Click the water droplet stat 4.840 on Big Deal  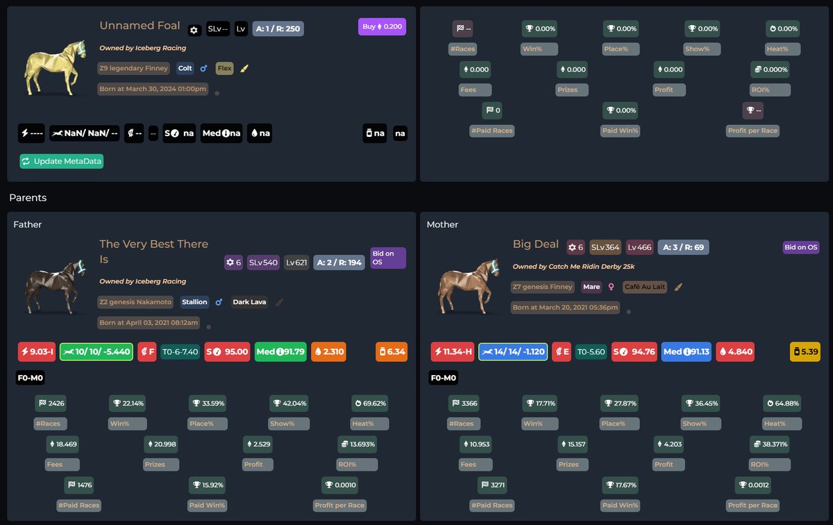click(735, 351)
